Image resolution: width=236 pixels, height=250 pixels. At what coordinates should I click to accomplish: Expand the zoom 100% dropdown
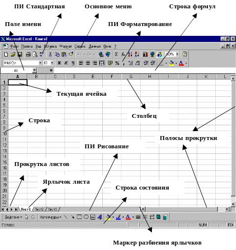point(177,54)
